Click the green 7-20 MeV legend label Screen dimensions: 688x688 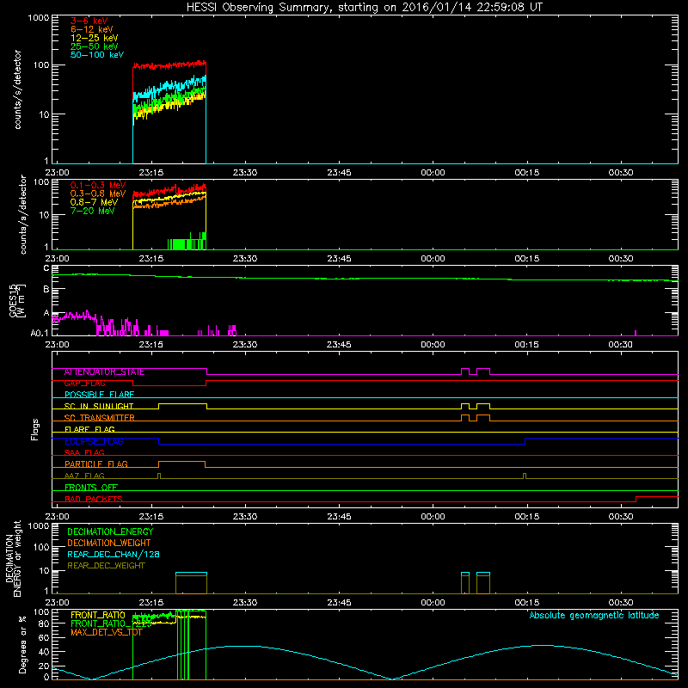[93, 211]
